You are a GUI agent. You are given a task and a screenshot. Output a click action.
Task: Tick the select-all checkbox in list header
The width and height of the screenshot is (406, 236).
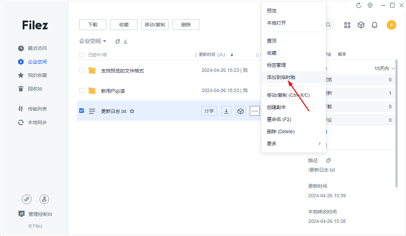click(82, 55)
